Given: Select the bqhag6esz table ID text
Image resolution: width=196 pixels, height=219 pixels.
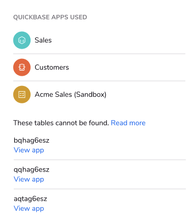Looking at the screenshot, I should point(32,141).
